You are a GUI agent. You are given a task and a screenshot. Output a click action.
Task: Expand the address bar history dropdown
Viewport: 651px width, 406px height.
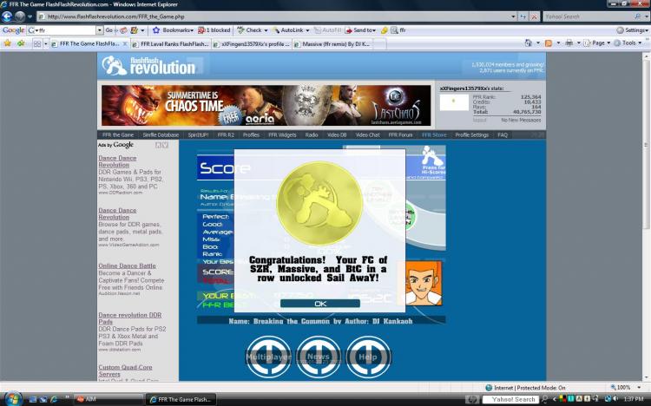[x=514, y=16]
